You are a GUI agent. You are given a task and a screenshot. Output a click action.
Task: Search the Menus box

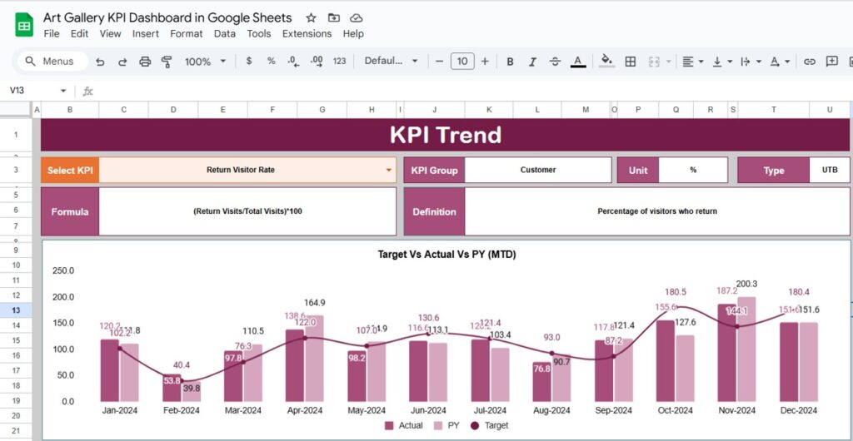tap(52, 62)
